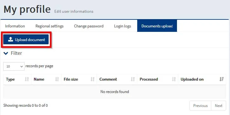The image size is (230, 115).
Task: Click the Filter heading text
Action: coord(17,53)
